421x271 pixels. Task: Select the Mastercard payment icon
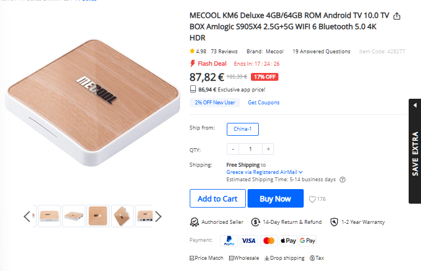(x=268, y=241)
